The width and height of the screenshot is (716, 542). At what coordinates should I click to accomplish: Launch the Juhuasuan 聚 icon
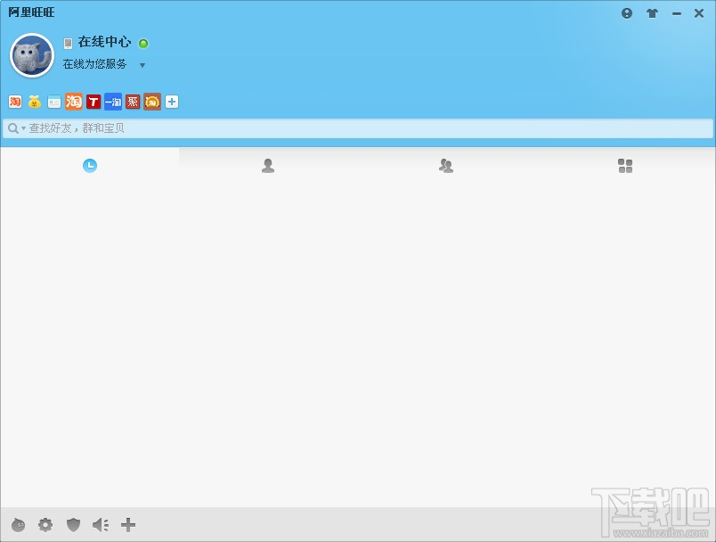point(132,102)
